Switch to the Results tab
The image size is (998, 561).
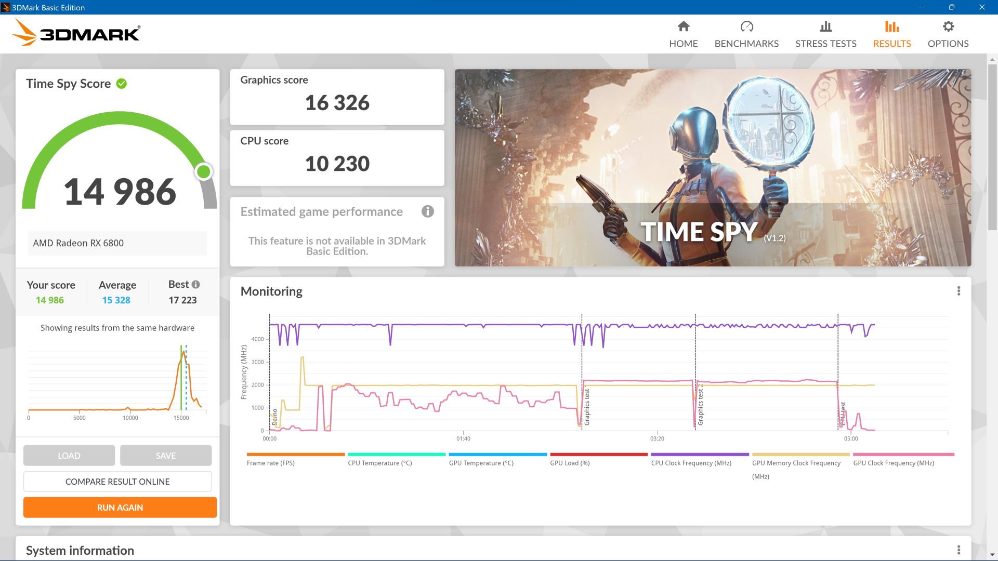click(891, 34)
